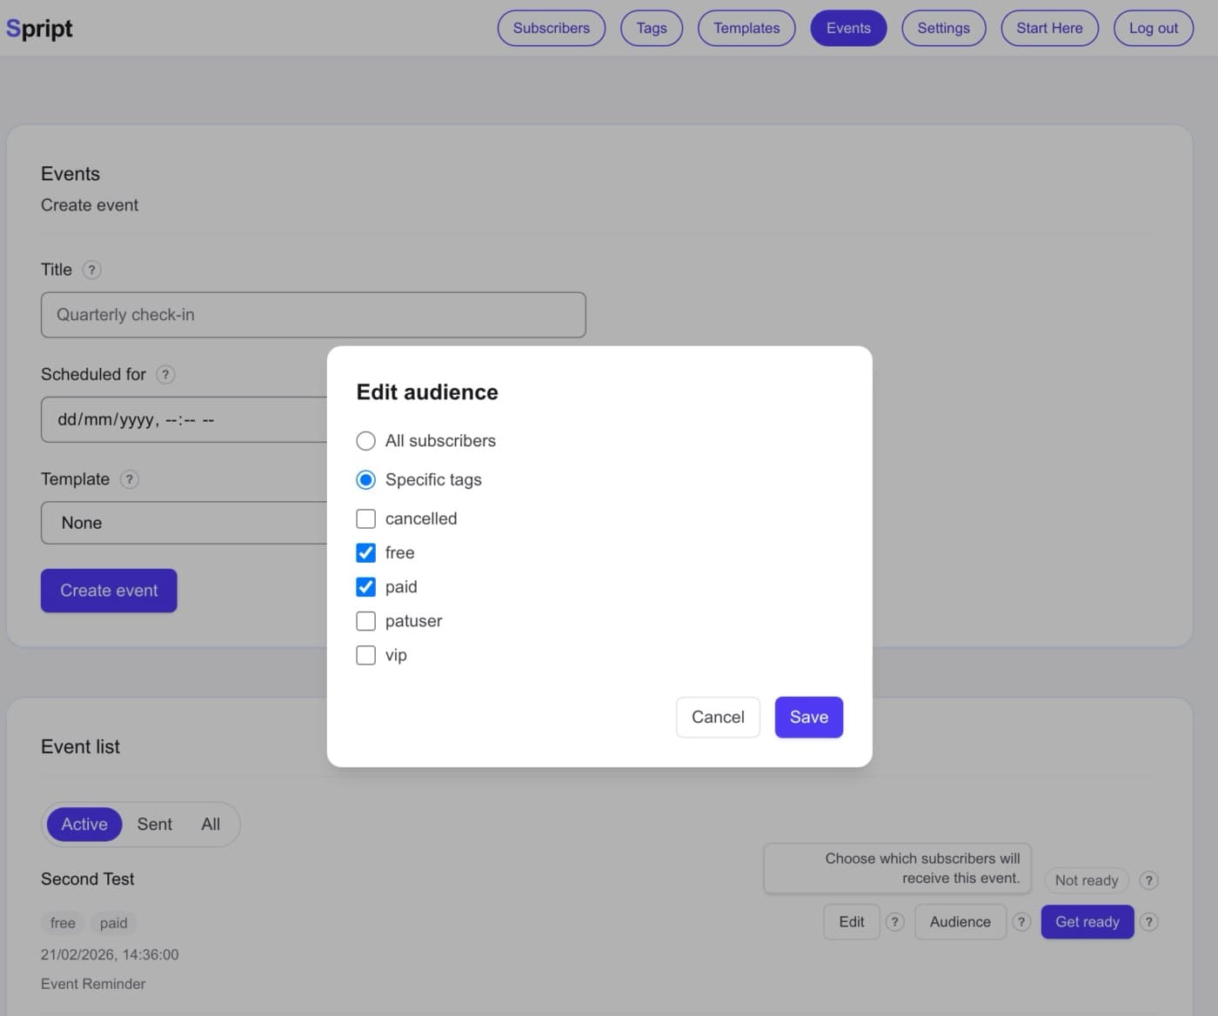The width and height of the screenshot is (1218, 1016).
Task: Click the help icon next to Title
Action: (x=91, y=270)
